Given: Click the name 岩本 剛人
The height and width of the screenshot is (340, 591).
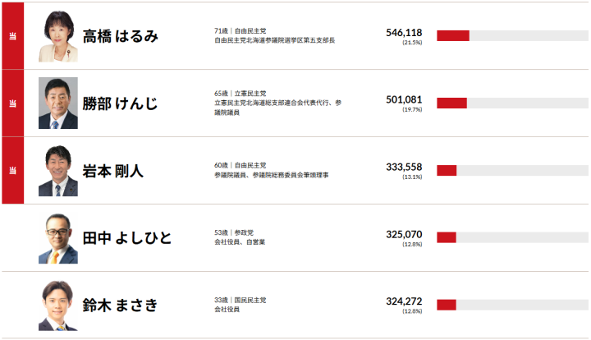Looking at the screenshot, I should (113, 171).
